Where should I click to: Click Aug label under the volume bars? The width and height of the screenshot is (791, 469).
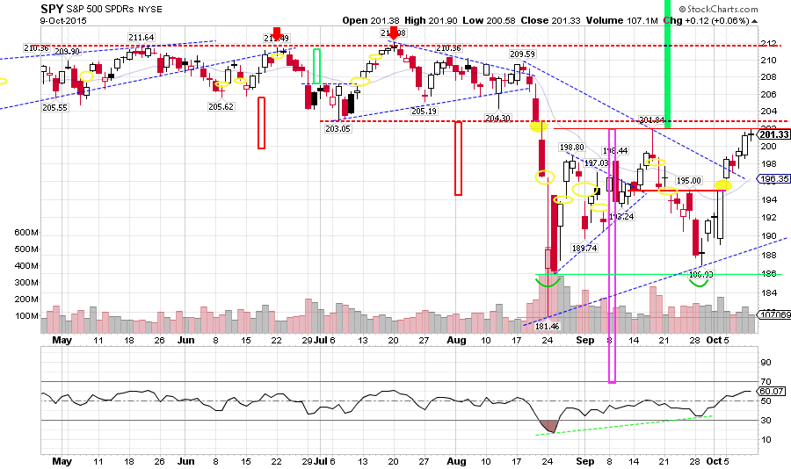click(456, 340)
